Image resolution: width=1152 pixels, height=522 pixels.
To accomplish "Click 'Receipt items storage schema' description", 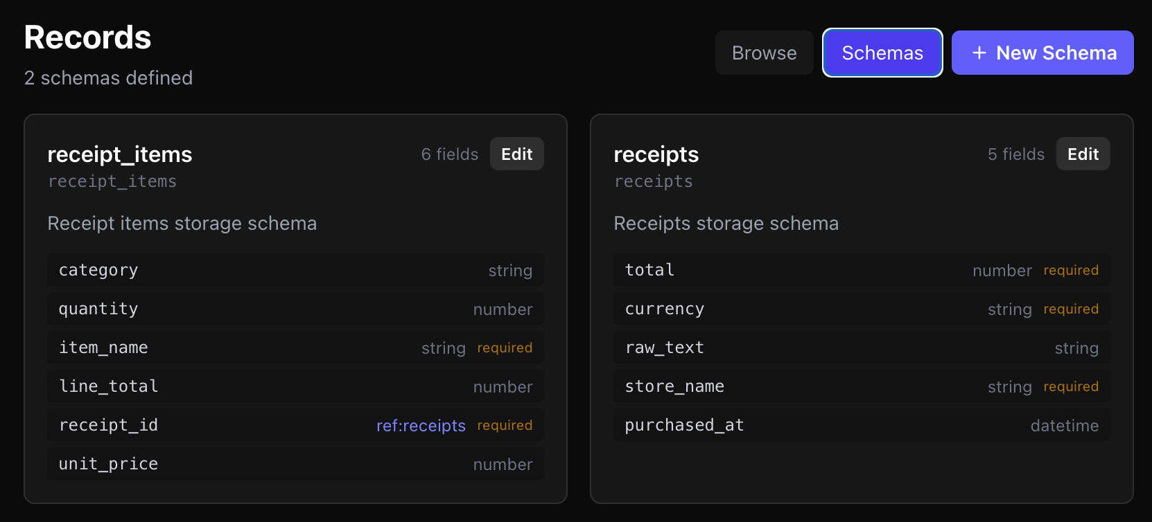I will [x=182, y=223].
